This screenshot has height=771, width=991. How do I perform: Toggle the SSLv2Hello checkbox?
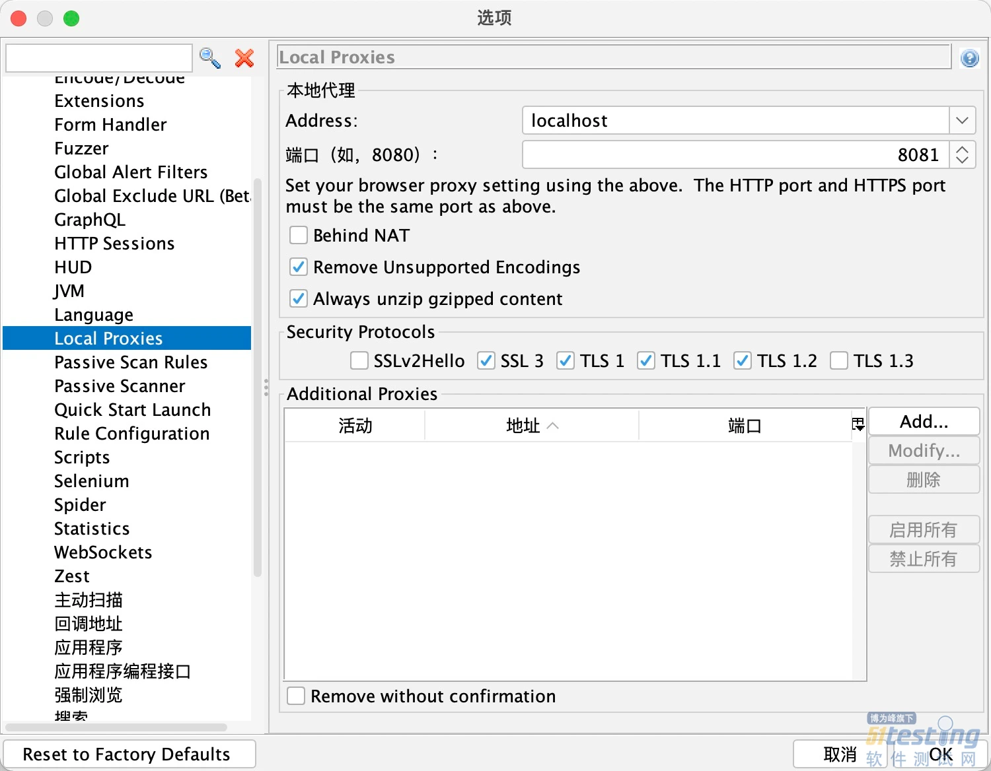pyautogui.click(x=359, y=361)
